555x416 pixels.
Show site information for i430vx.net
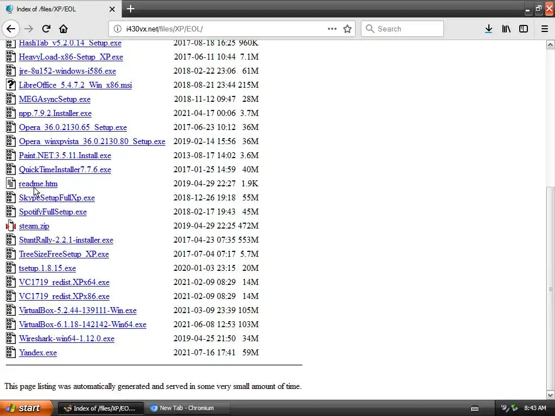point(118,29)
